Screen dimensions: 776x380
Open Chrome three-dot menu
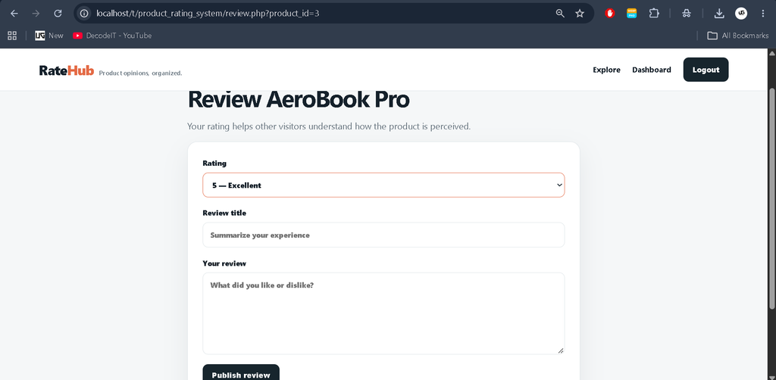762,14
